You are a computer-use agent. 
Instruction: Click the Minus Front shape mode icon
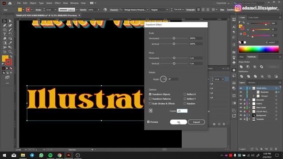248,67
